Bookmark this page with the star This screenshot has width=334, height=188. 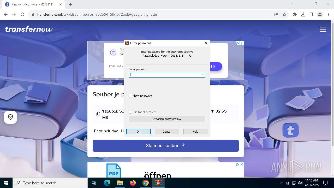284,15
